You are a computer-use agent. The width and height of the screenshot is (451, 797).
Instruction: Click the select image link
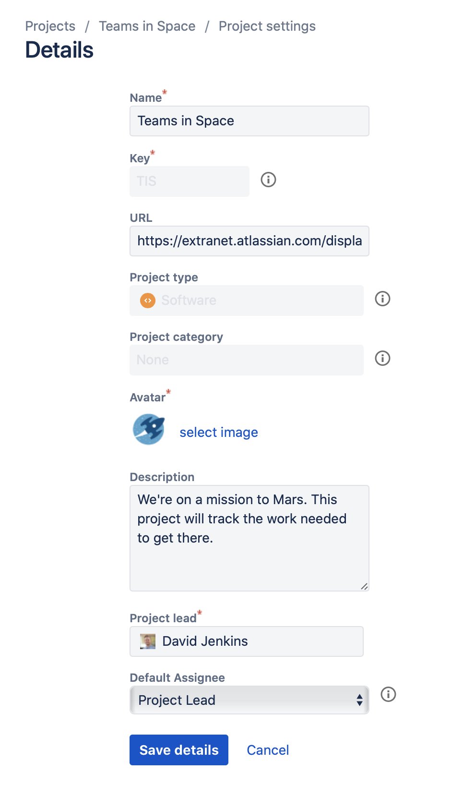tap(219, 433)
